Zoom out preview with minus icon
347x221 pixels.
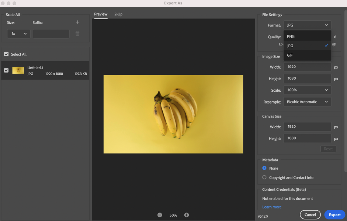click(160, 215)
